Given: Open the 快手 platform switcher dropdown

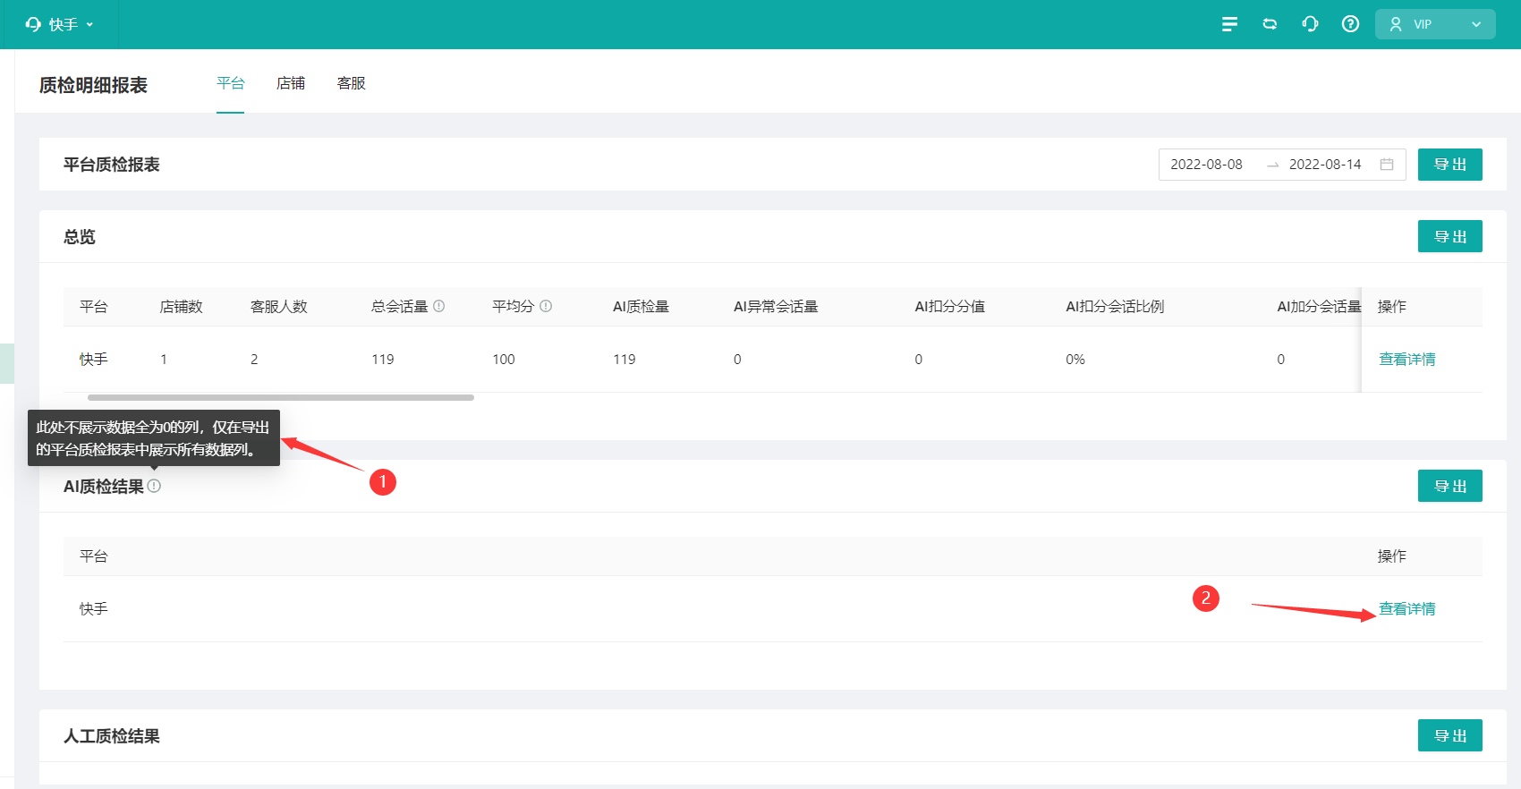Looking at the screenshot, I should 60,24.
